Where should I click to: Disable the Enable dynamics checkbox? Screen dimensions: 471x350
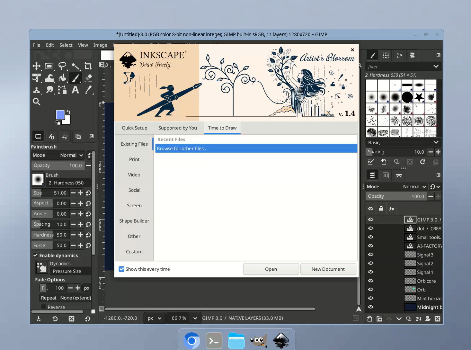point(35,255)
